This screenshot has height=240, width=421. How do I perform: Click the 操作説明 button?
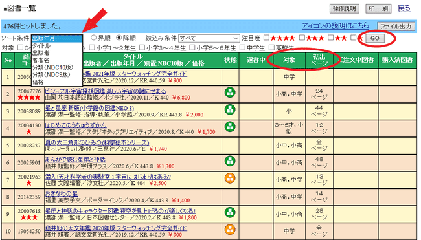click(344, 8)
